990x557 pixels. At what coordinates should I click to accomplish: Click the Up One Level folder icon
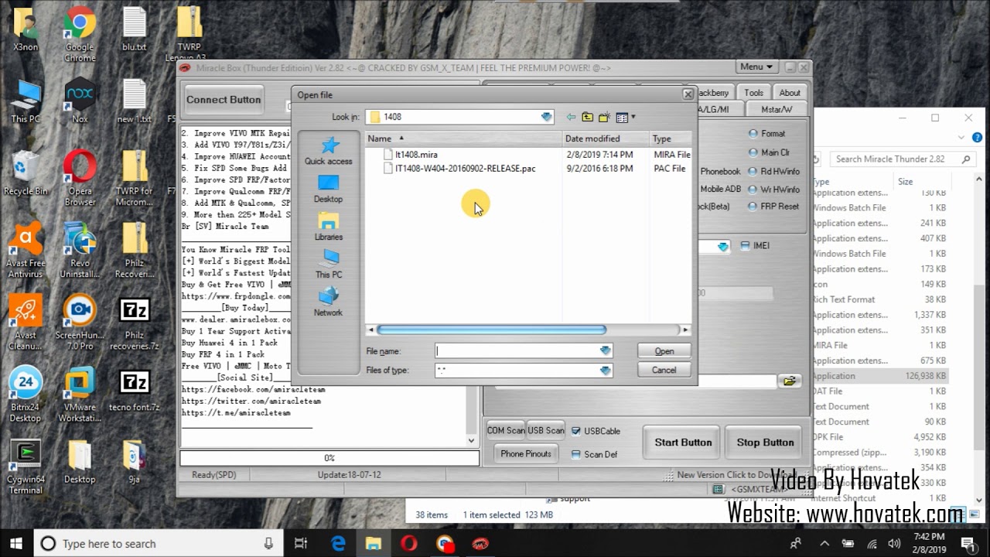click(x=588, y=118)
